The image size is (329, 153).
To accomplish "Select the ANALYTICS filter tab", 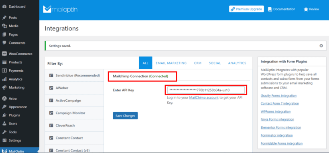I will (x=237, y=63).
